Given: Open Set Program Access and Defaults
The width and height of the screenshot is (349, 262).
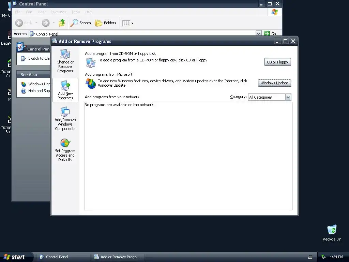Looking at the screenshot, I should (x=65, y=150).
